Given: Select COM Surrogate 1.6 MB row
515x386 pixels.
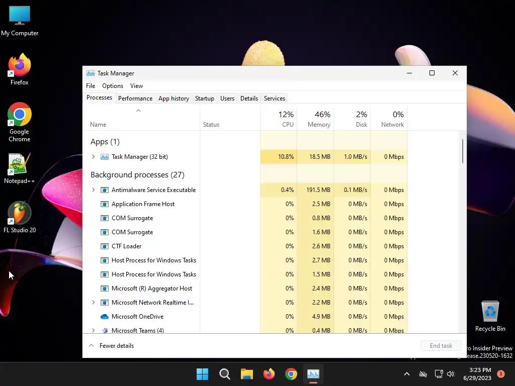Looking at the screenshot, I should pos(245,232).
